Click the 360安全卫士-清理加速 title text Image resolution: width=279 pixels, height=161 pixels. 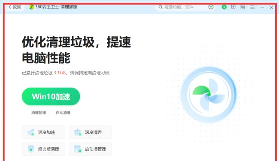(x=56, y=7)
